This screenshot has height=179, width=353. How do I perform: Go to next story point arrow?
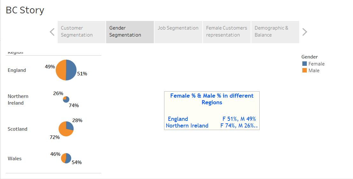coord(305,32)
